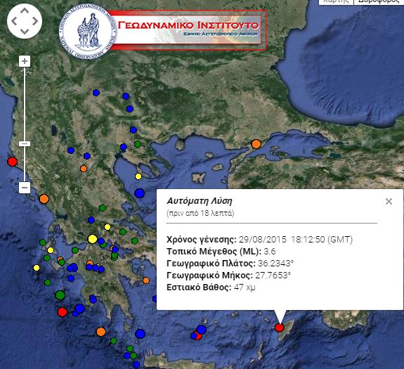This screenshot has height=369, width=404.
Task: Click the longitude value 27.7653°
Action: click(x=273, y=276)
